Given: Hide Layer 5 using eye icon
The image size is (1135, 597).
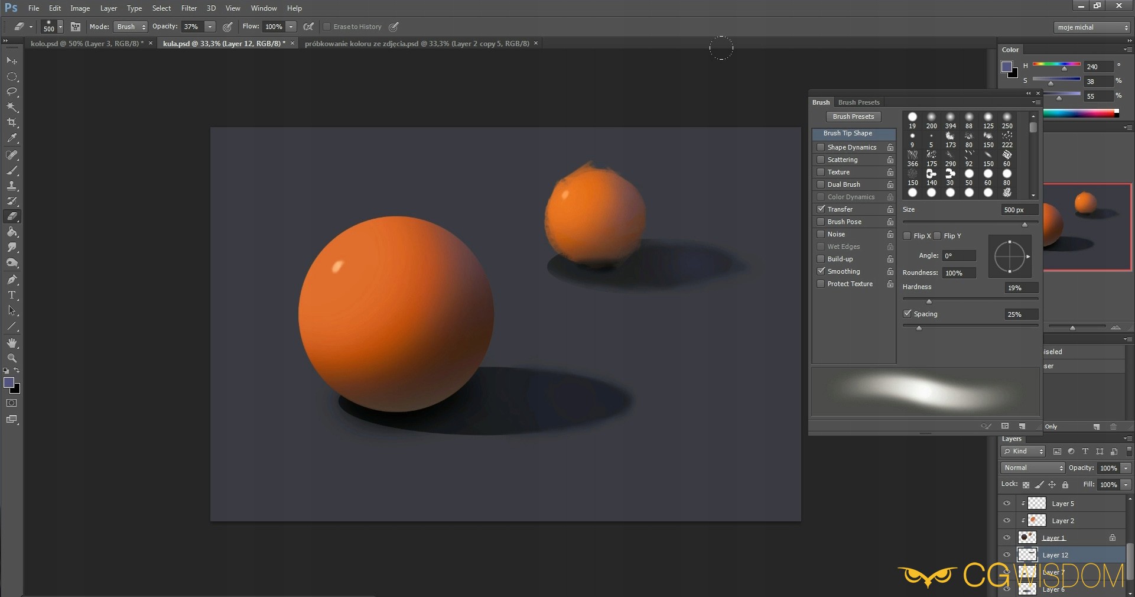Looking at the screenshot, I should tap(1007, 504).
